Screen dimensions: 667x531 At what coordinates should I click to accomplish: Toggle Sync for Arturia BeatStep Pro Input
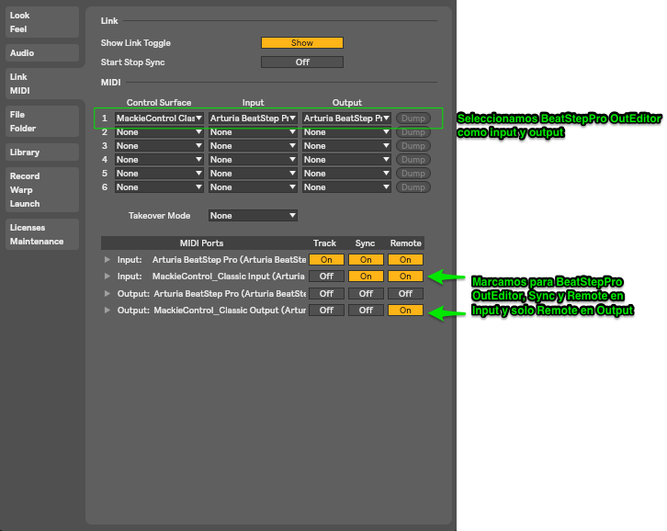pyautogui.click(x=366, y=260)
